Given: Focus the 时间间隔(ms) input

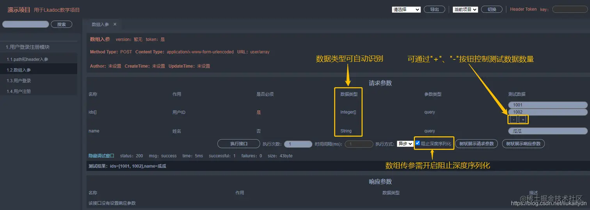Looking at the screenshot, I should pyautogui.click(x=359, y=144).
